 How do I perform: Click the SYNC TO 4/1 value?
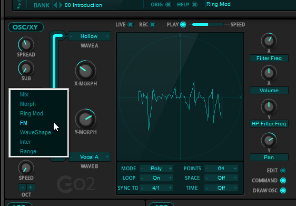156,188
